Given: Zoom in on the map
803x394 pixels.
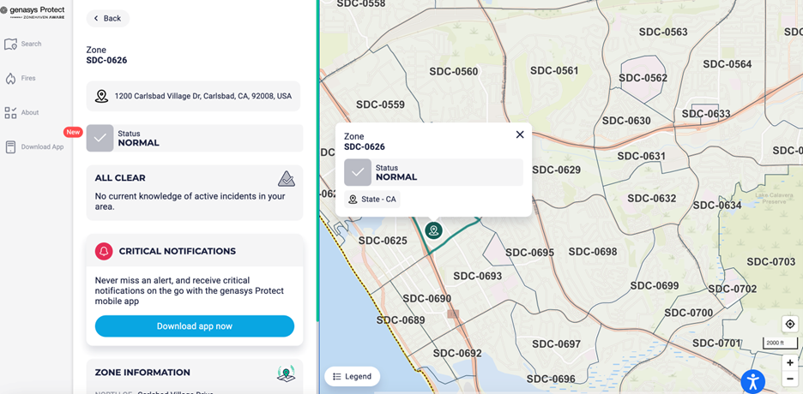Looking at the screenshot, I should [x=790, y=363].
